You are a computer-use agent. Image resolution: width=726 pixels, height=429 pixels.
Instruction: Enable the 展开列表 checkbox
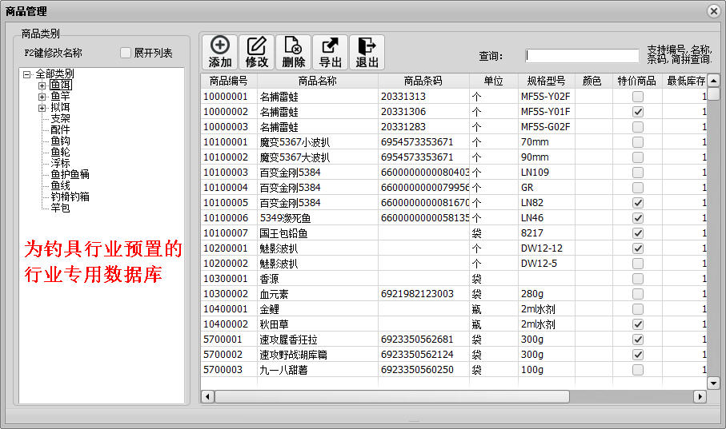[126, 54]
